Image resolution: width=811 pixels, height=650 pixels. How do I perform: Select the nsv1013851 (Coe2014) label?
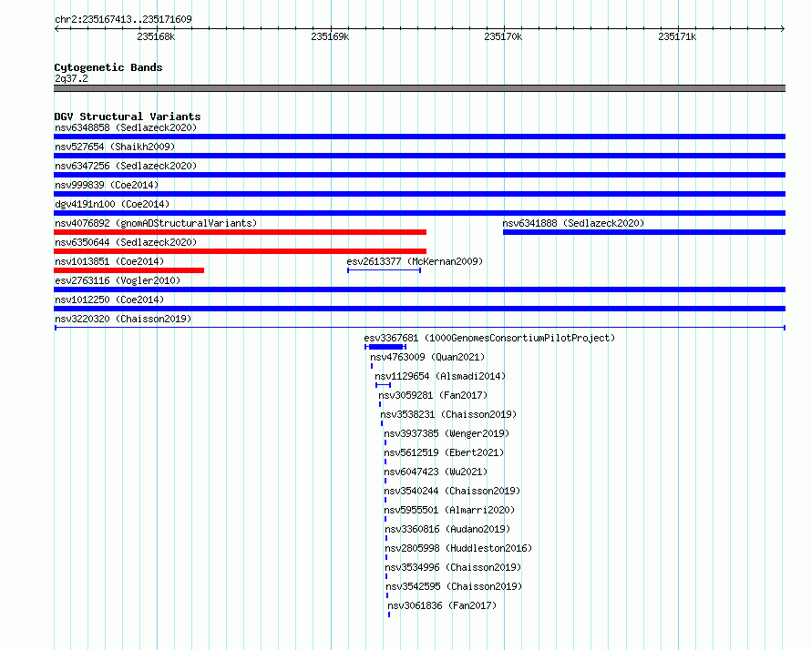click(x=109, y=261)
